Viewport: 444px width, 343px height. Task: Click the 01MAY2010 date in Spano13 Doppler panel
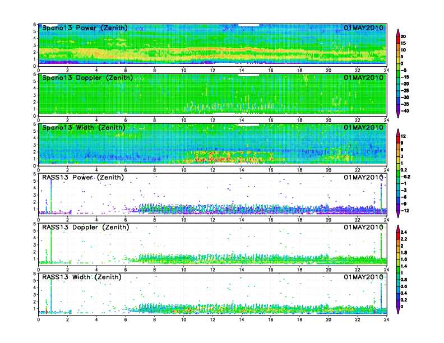tap(364, 77)
